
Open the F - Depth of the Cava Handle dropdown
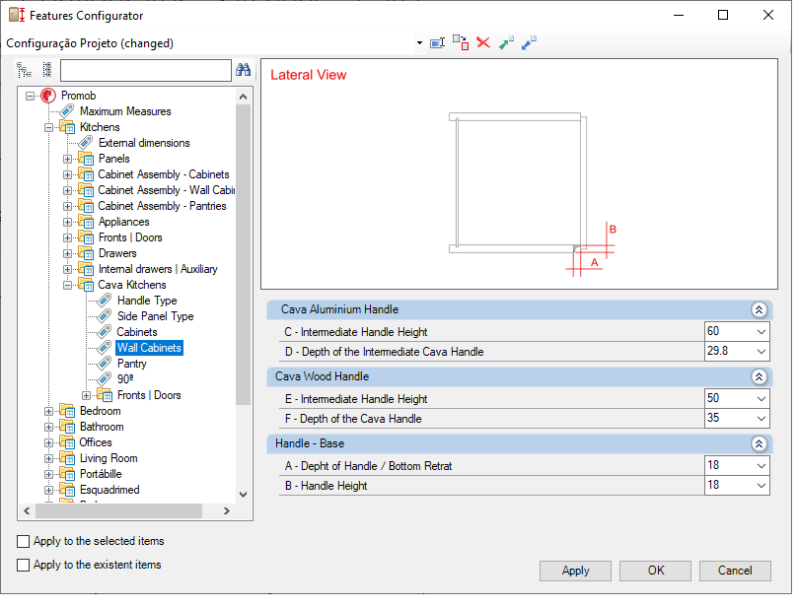762,419
